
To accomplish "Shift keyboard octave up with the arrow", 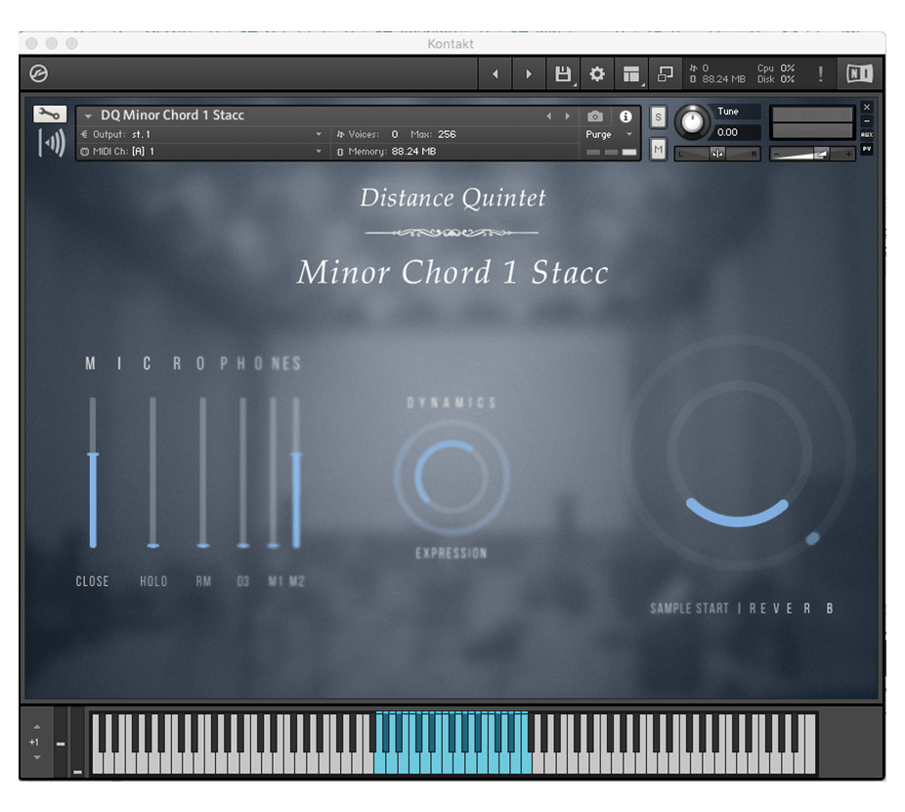I will (37, 727).
